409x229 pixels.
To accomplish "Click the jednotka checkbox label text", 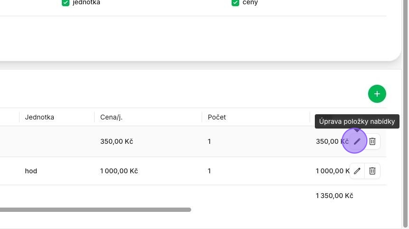I will point(87,2).
